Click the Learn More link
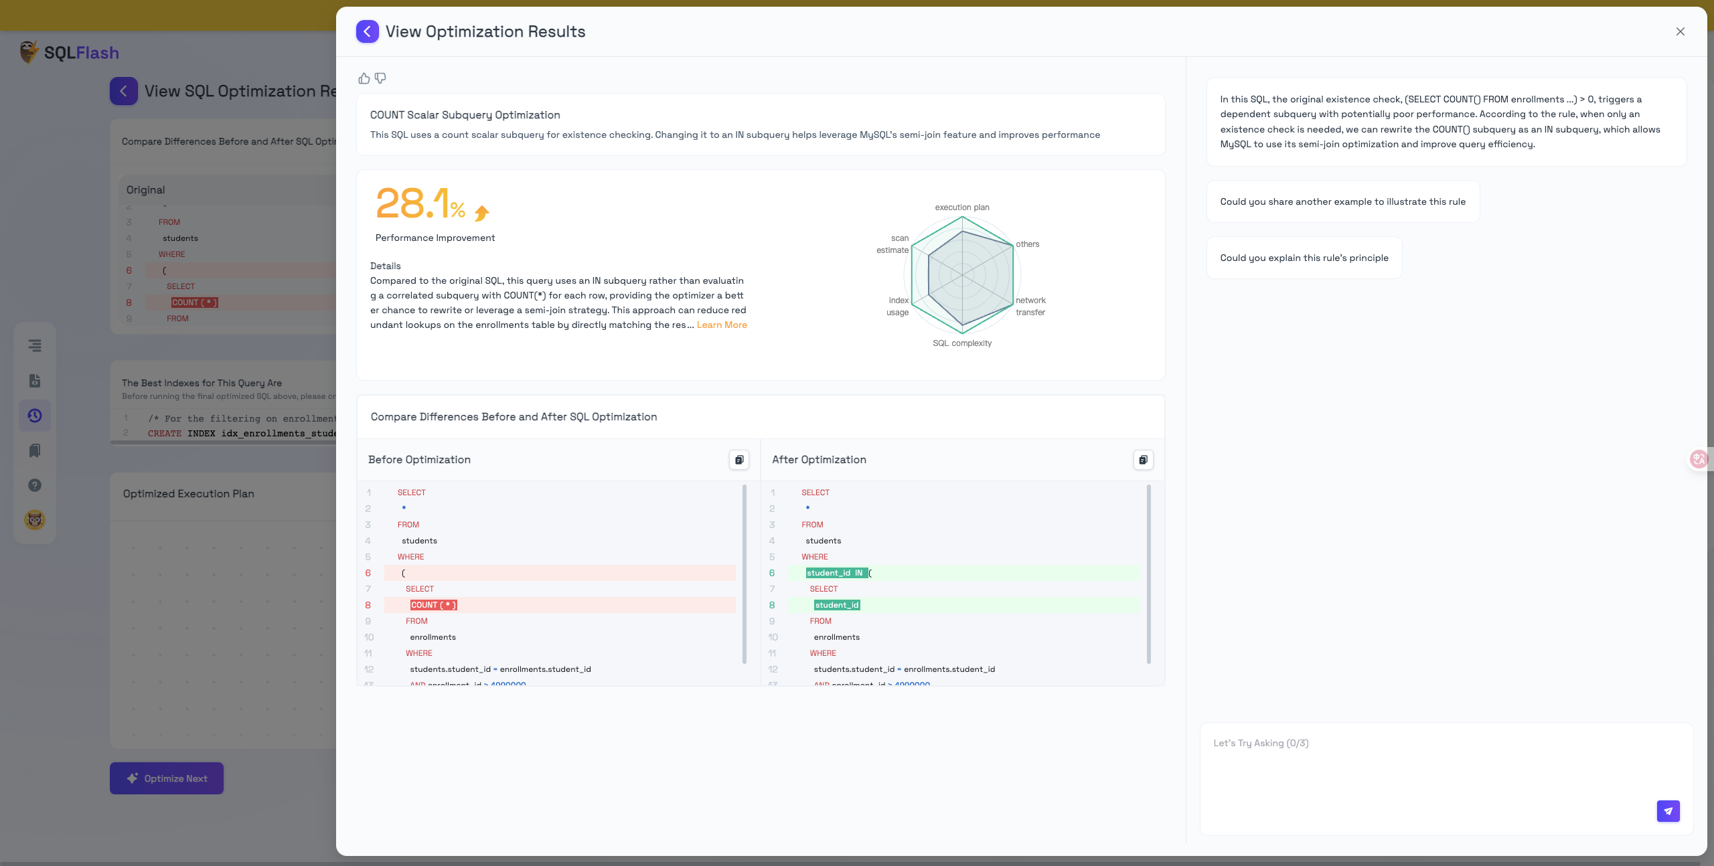This screenshot has width=1714, height=866. pyautogui.click(x=721, y=325)
